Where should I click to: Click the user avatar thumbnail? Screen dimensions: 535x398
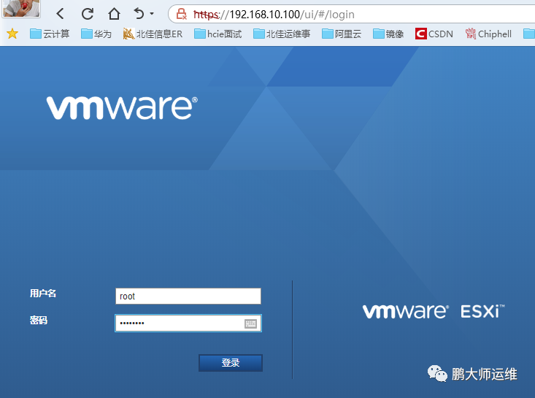(x=21, y=9)
